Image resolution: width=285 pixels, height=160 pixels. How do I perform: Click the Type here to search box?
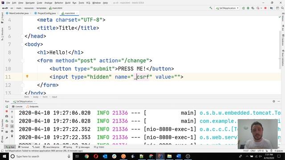pyautogui.click(x=41, y=156)
